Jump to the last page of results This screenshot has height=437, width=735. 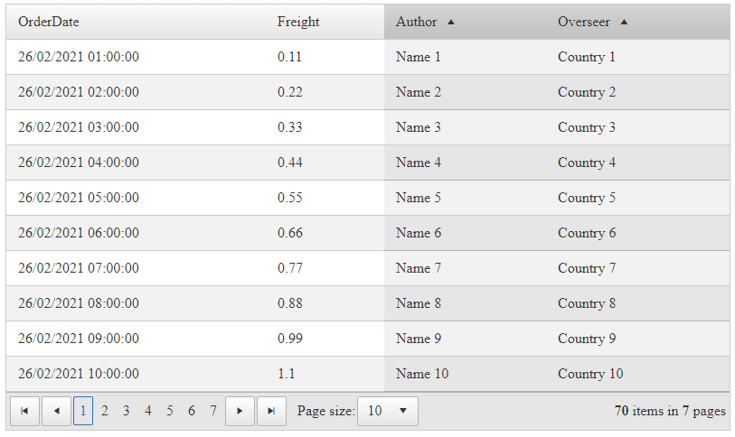[x=271, y=411]
